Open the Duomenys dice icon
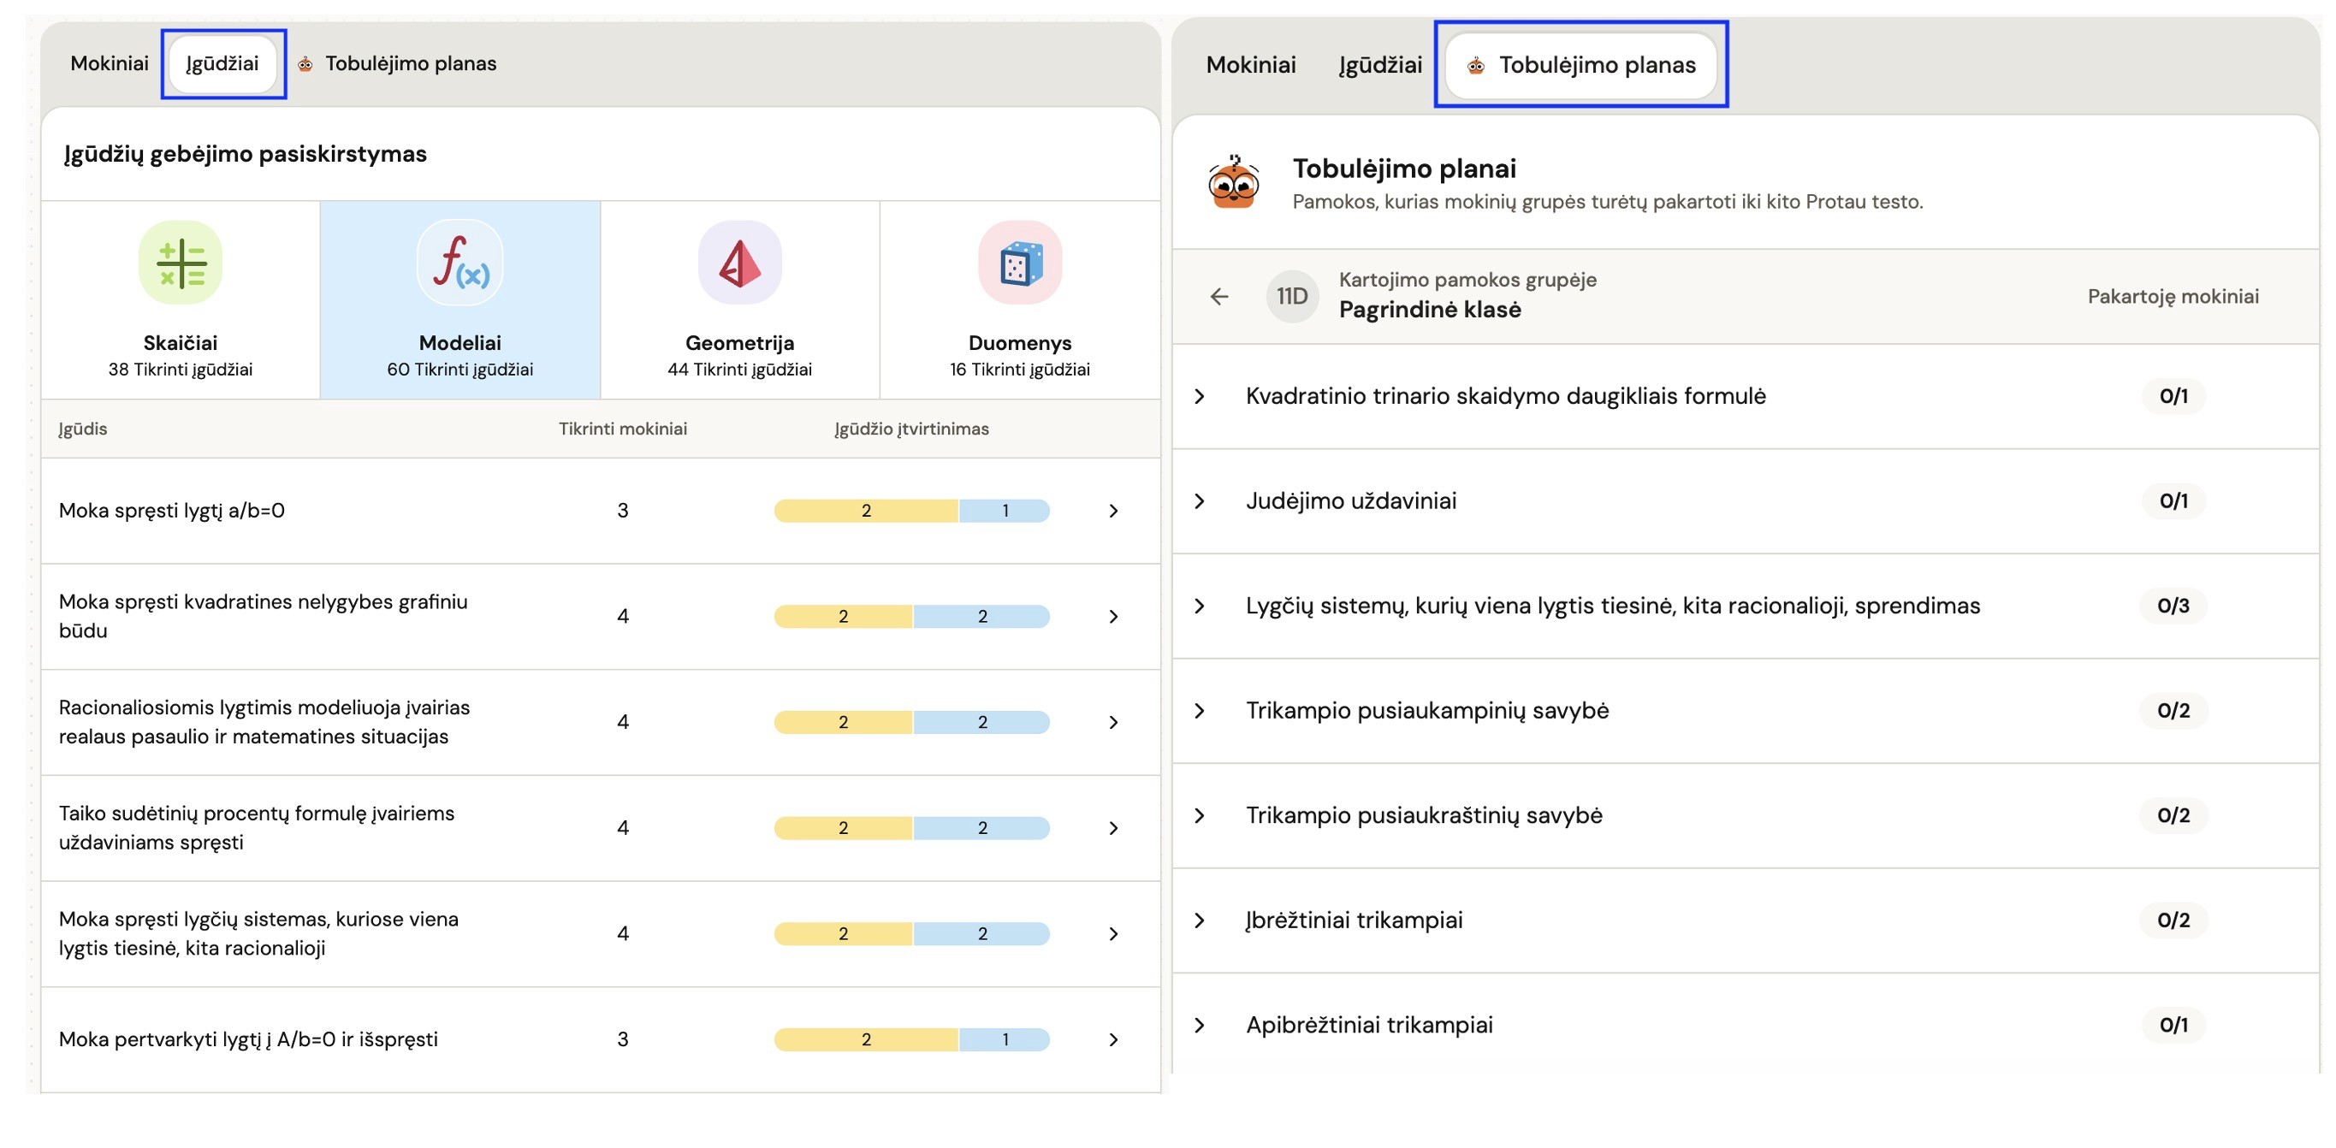The image size is (2336, 1148). (x=1019, y=263)
